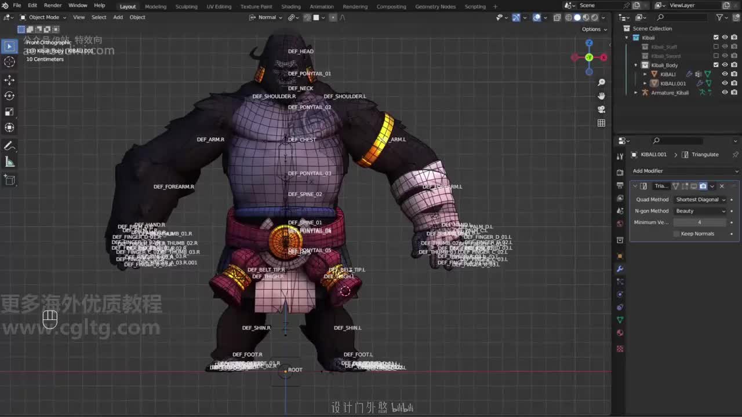
Task: Hide KIBALI.001 object via eye icon
Action: tap(725, 83)
